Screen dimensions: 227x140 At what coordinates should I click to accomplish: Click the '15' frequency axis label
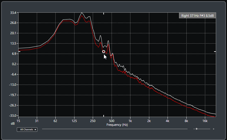tap(18, 121)
